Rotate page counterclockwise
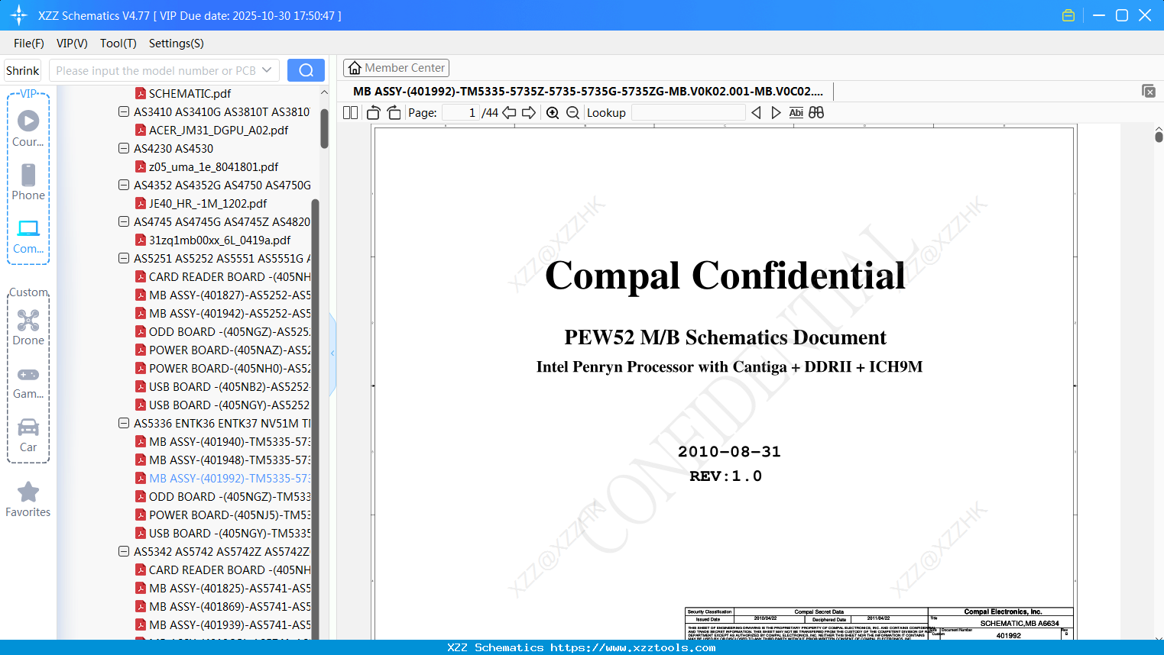Screen dimensions: 1164x655 pyautogui.click(x=374, y=112)
